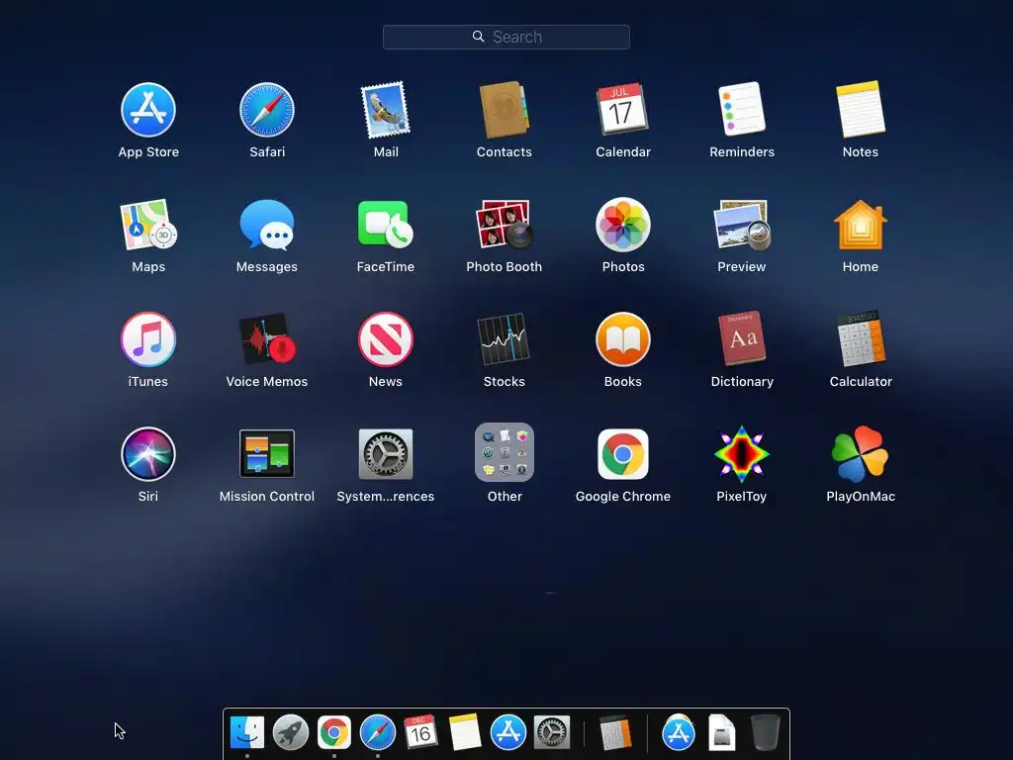The height and width of the screenshot is (760, 1013).
Task: Open Mission Control
Action: tap(267, 453)
